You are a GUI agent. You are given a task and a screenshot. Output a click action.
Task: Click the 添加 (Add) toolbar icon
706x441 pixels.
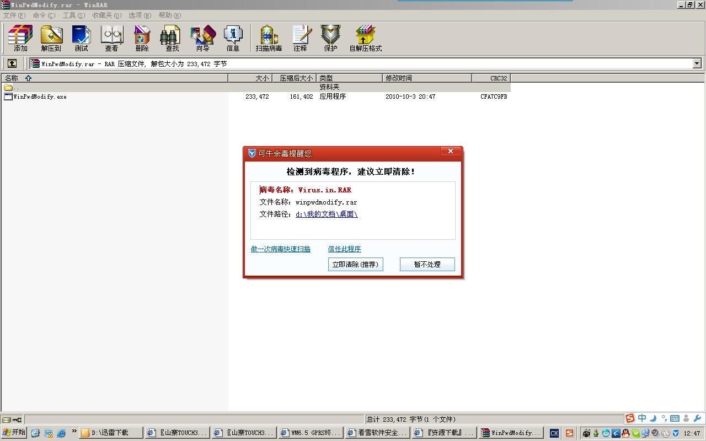point(20,38)
